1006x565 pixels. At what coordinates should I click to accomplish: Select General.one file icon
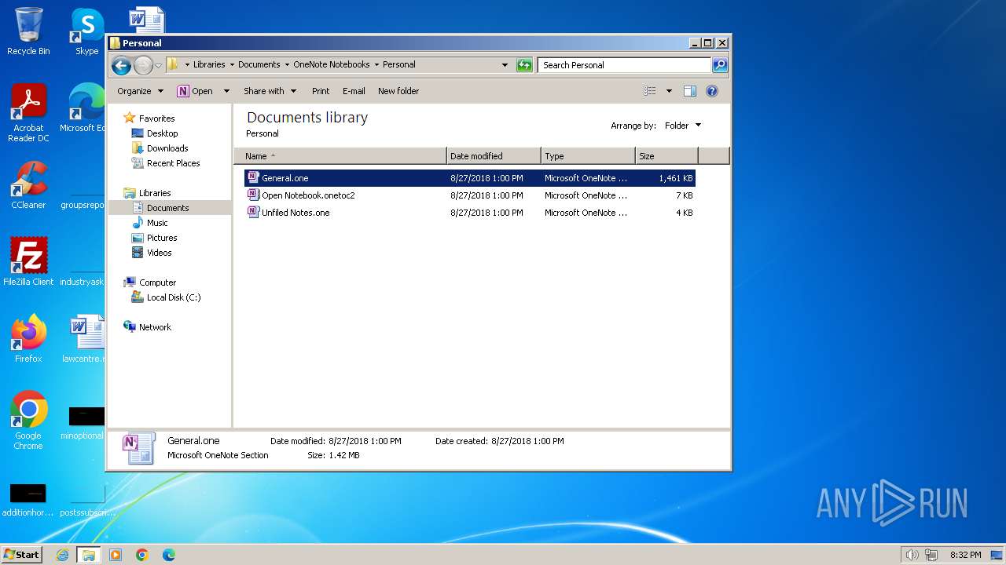(x=252, y=177)
